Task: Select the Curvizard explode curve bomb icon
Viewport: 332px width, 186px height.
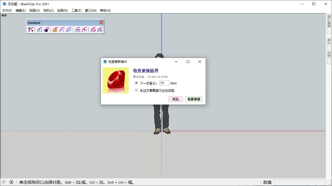Action: pyautogui.click(x=46, y=29)
